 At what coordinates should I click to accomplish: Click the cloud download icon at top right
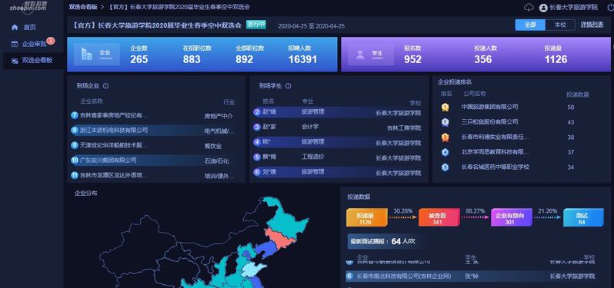tap(529, 7)
